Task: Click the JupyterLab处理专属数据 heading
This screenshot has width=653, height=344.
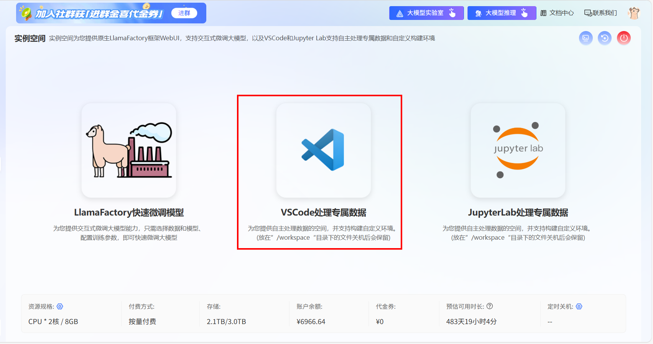Action: click(518, 212)
